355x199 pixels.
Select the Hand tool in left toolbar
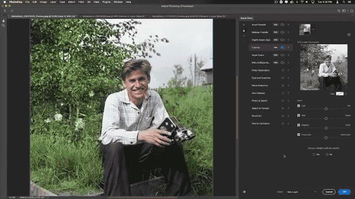(3, 20)
